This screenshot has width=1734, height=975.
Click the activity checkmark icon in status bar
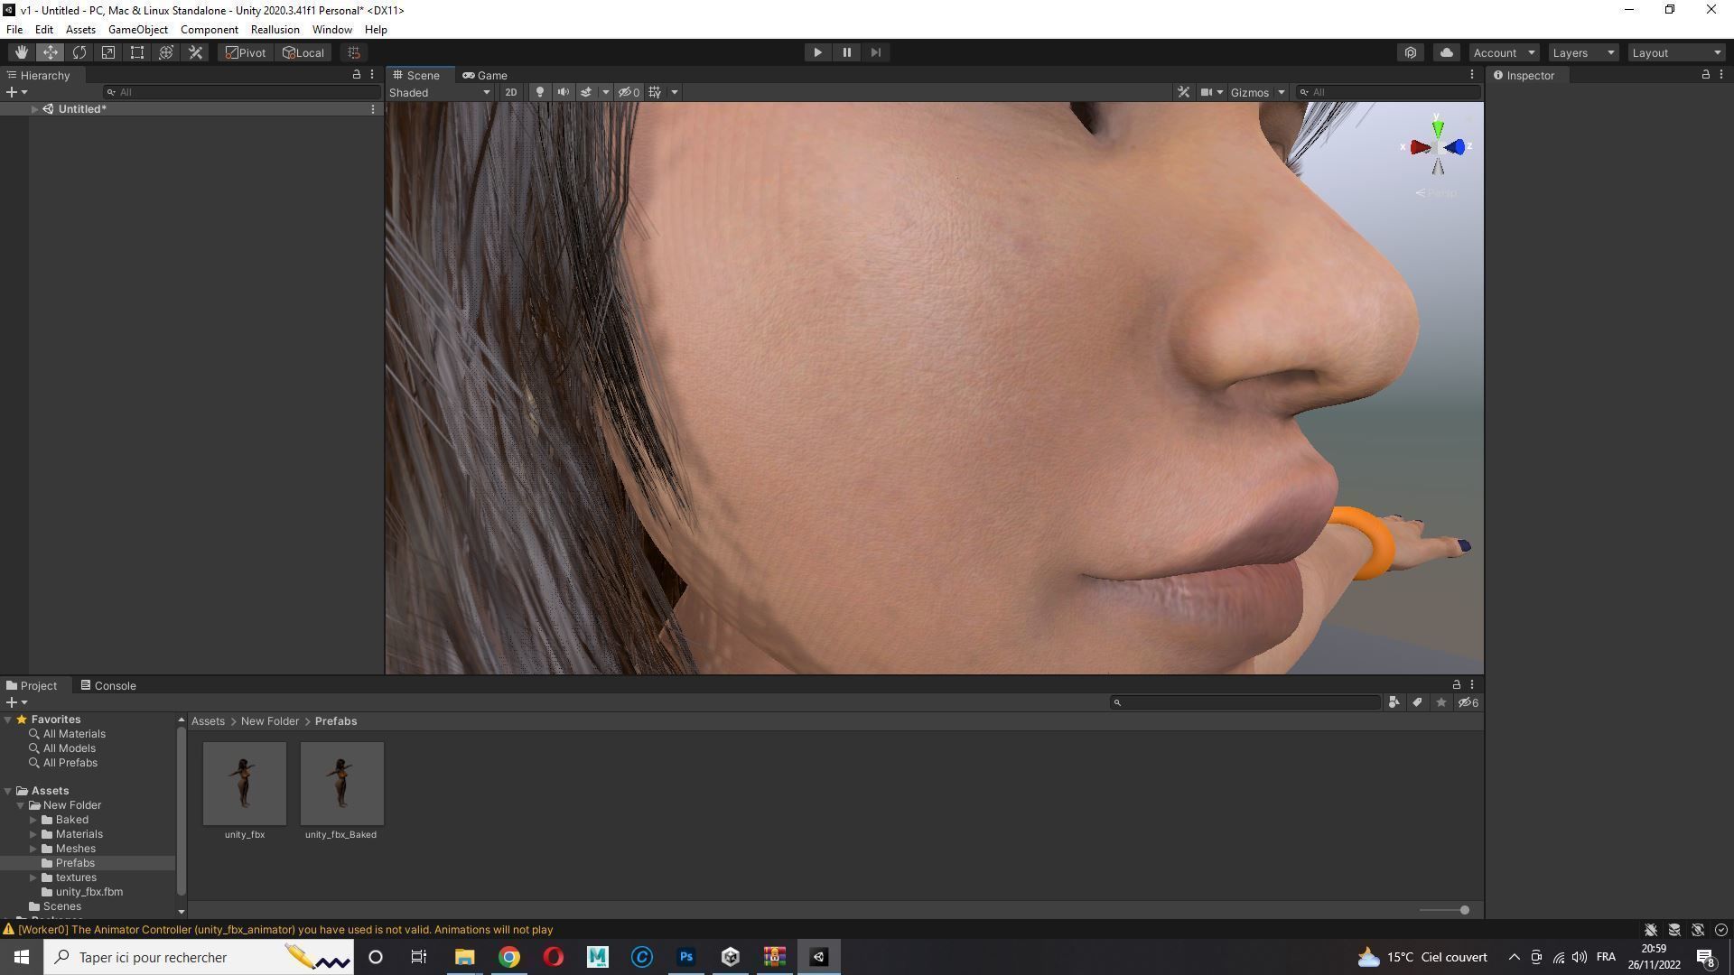[1720, 930]
